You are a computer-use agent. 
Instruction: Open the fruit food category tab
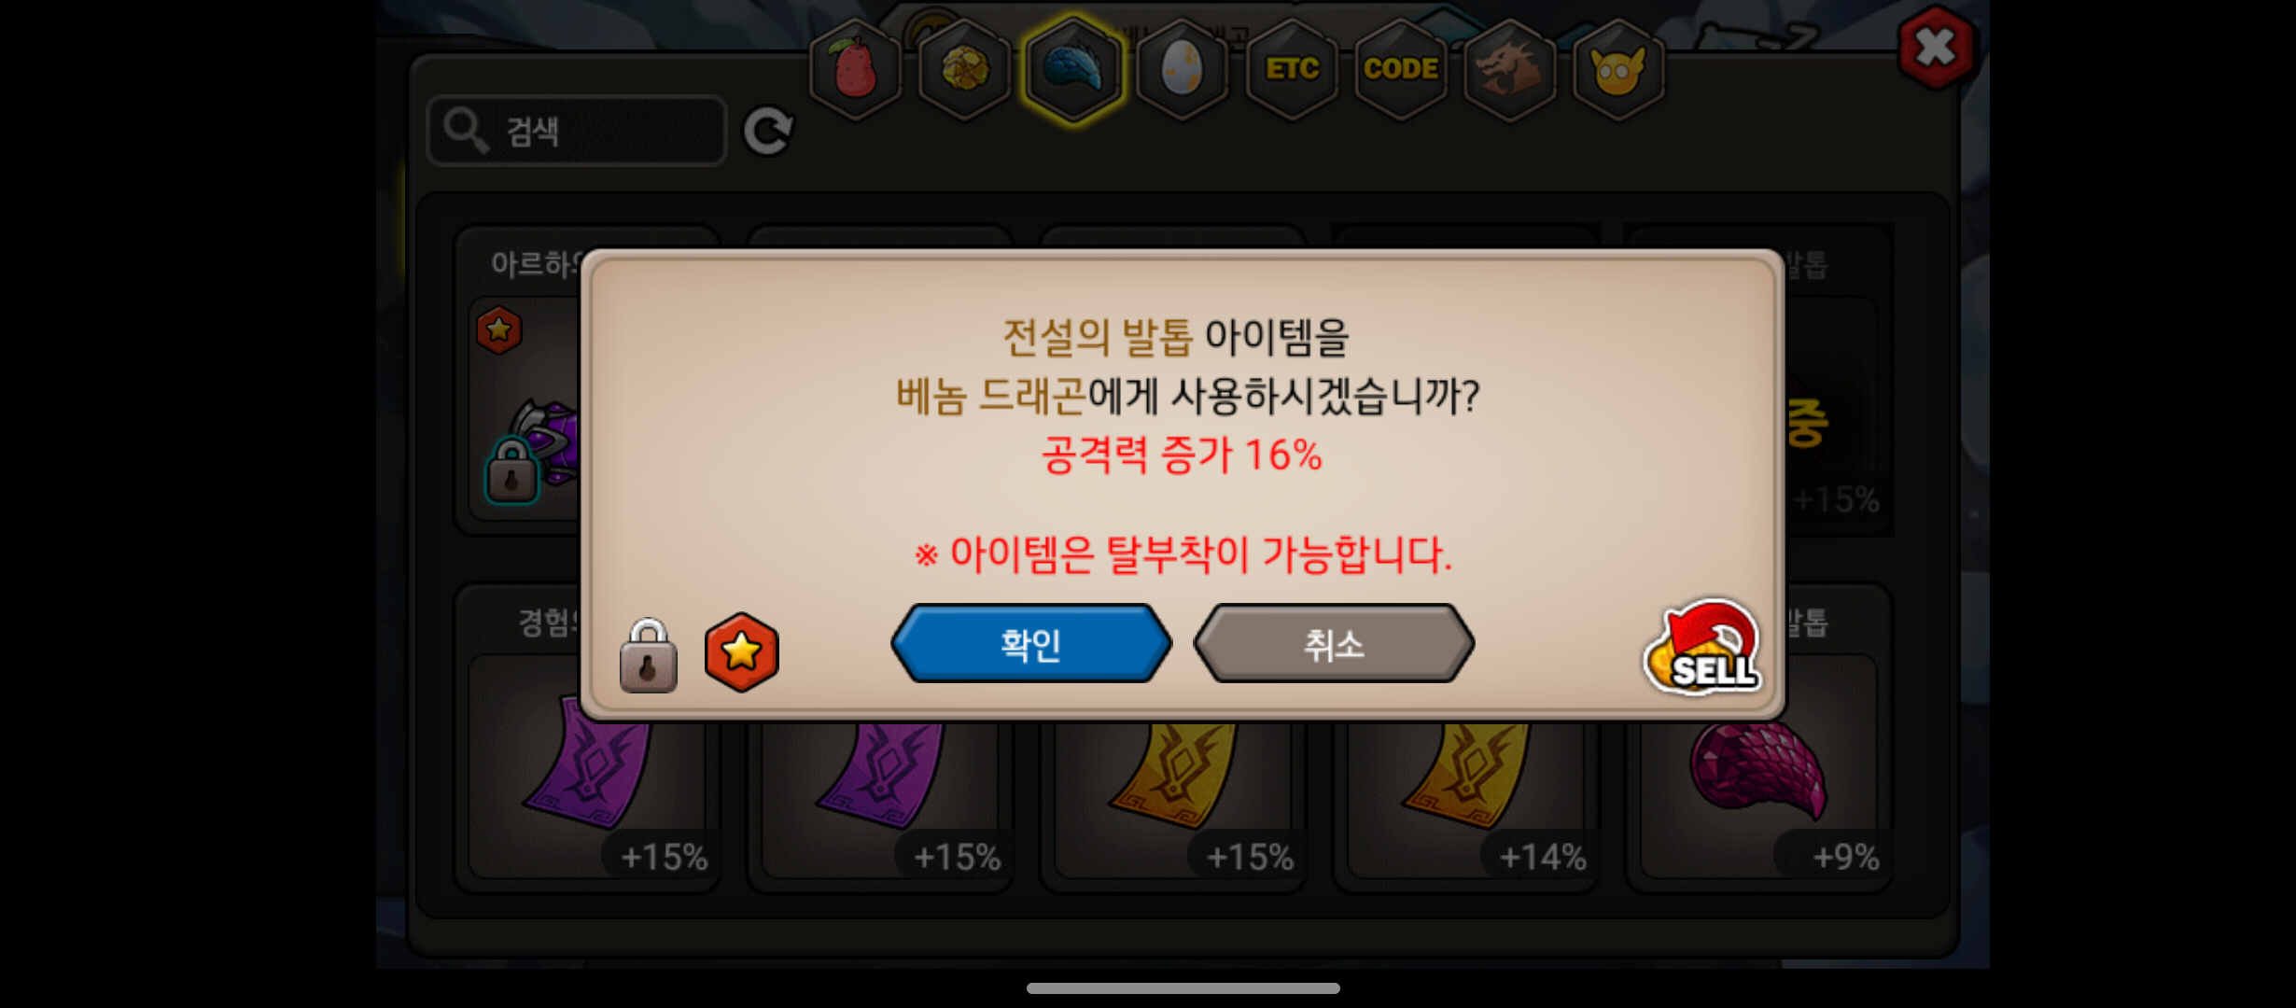(855, 70)
